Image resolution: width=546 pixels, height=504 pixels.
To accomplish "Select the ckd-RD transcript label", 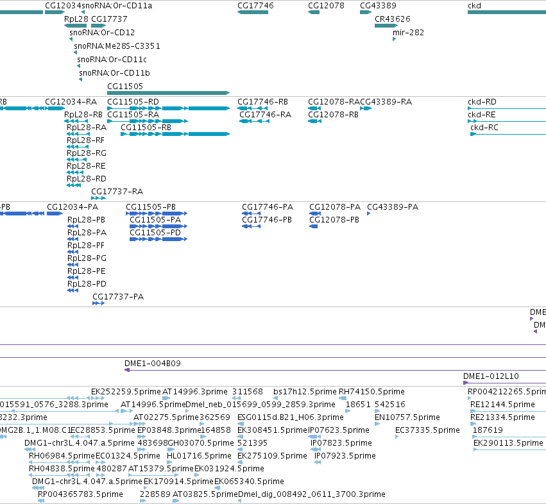I will coord(482,102).
